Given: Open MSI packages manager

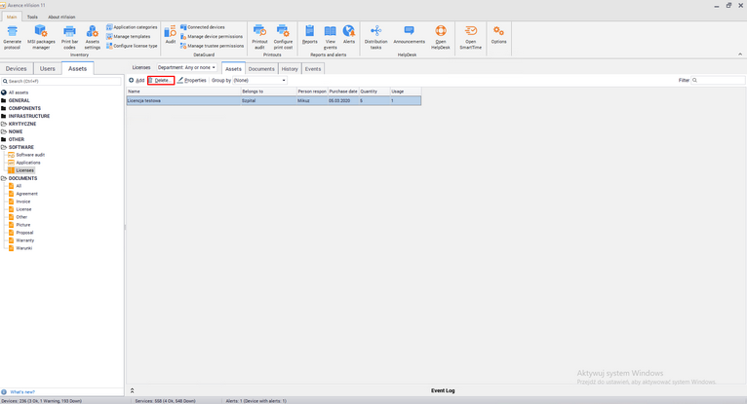Looking at the screenshot, I should point(41,33).
